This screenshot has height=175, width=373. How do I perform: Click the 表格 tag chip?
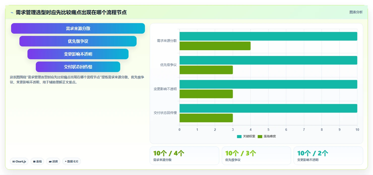click(37, 161)
